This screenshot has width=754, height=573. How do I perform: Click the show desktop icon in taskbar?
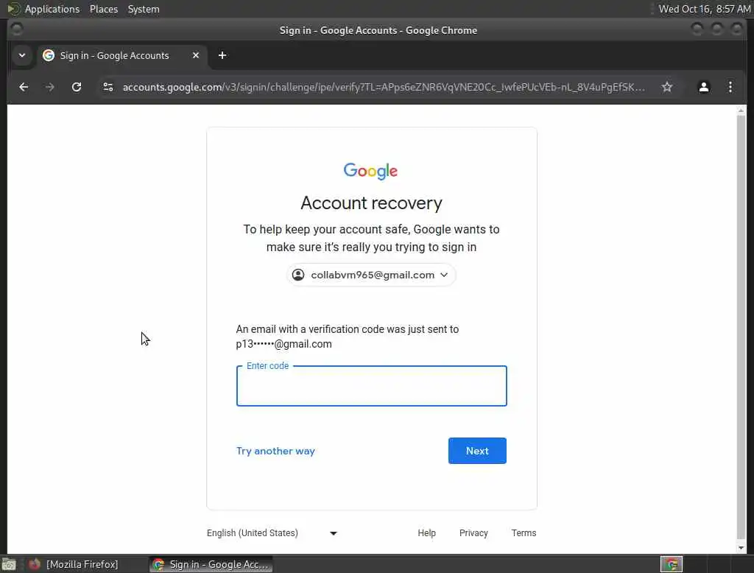click(x=9, y=564)
